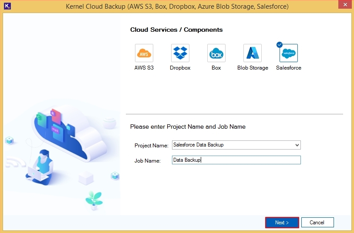Proceed with the Next > button

click(282, 223)
